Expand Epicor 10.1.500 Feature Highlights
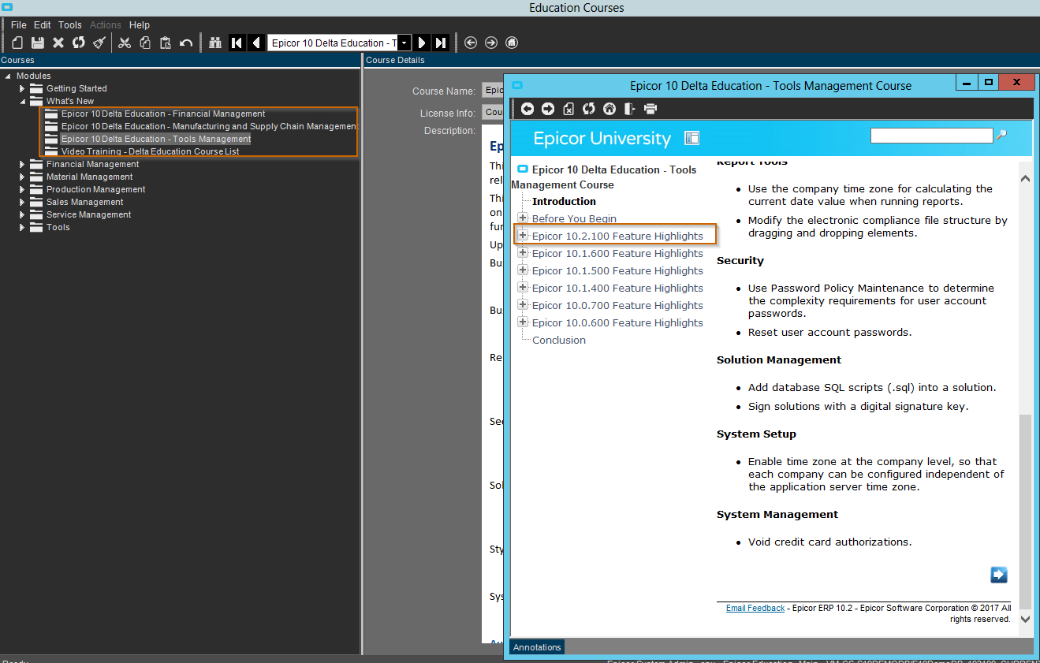 [523, 270]
